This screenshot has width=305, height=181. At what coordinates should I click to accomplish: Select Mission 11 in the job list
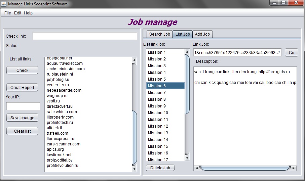[165, 120]
